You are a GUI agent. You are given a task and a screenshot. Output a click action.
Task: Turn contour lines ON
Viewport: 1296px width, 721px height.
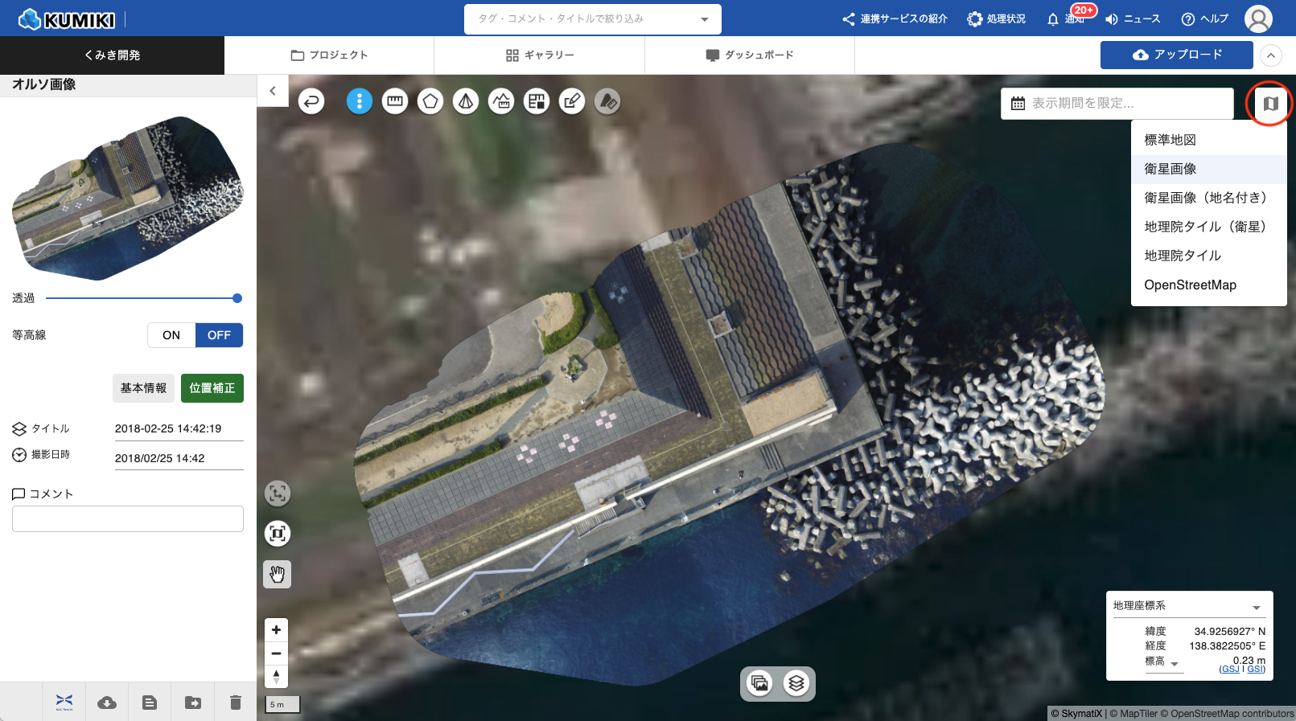click(x=171, y=335)
